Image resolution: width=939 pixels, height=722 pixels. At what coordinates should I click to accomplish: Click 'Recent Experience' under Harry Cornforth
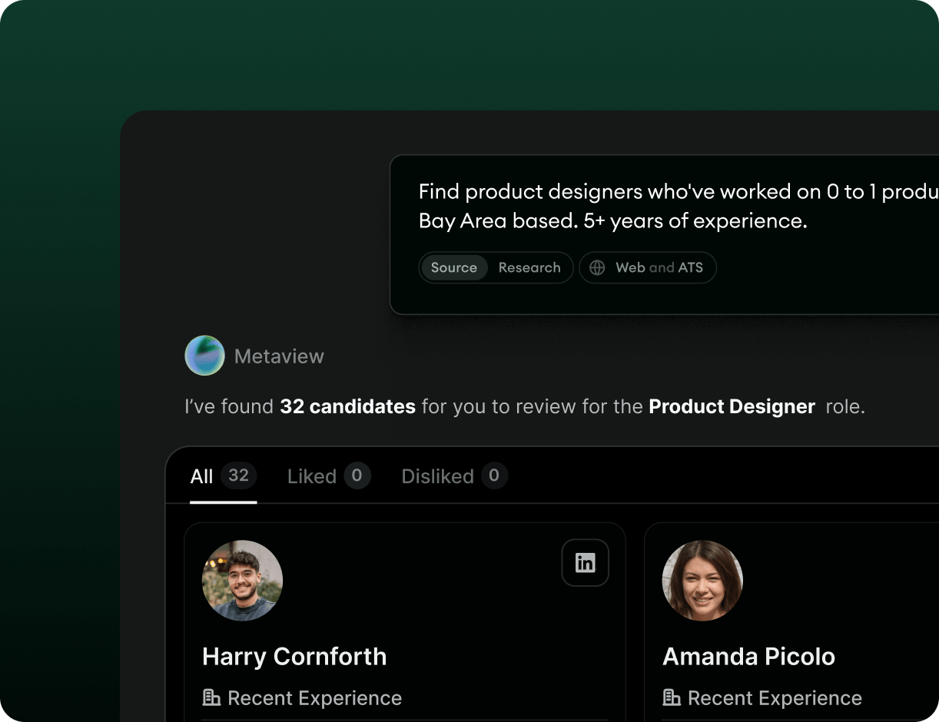tap(315, 698)
